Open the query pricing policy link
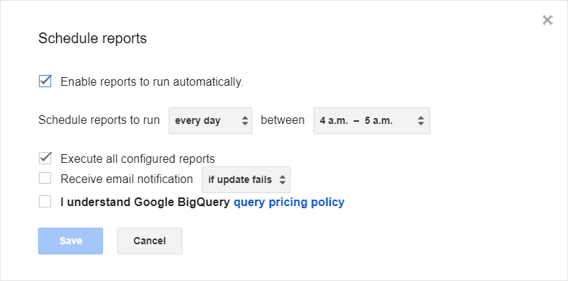 coord(289,202)
